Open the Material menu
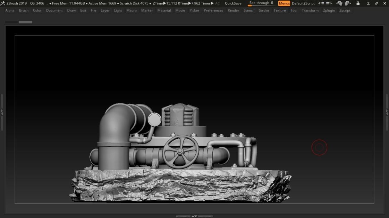The height and width of the screenshot is (218, 389). pos(164,10)
